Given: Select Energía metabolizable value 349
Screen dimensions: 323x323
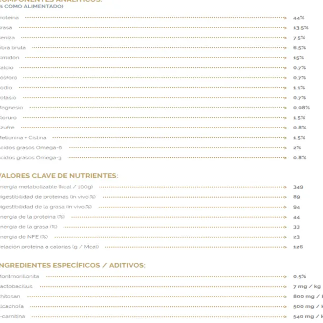Looking at the screenshot, I should (x=298, y=187).
